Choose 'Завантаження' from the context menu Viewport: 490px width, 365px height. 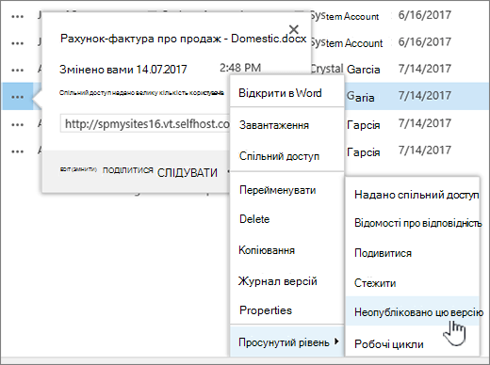pyautogui.click(x=287, y=125)
